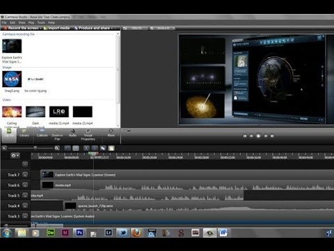The image size is (334, 251).
Task: Open the Tools menu
Action: pos(41,22)
